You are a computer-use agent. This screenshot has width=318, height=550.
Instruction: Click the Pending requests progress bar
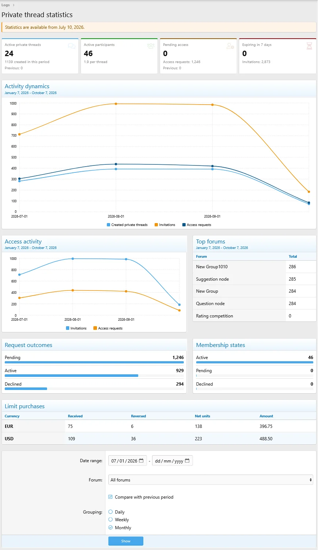click(94, 363)
